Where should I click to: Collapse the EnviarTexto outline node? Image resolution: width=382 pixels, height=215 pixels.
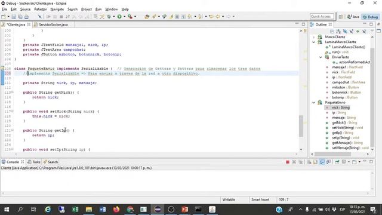[321, 57]
